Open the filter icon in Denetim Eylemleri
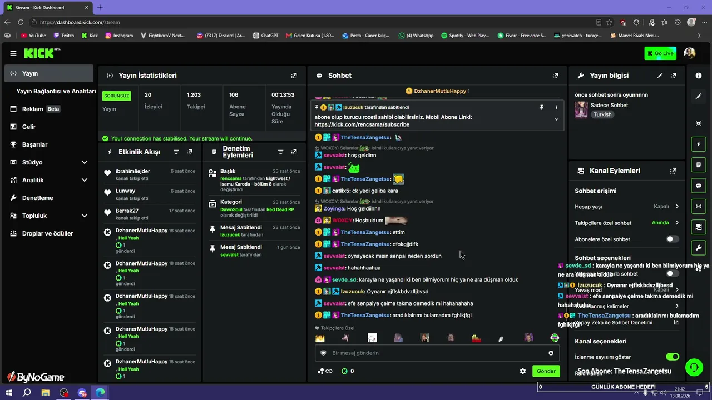Viewport: 712px width, 400px height. pos(281,152)
